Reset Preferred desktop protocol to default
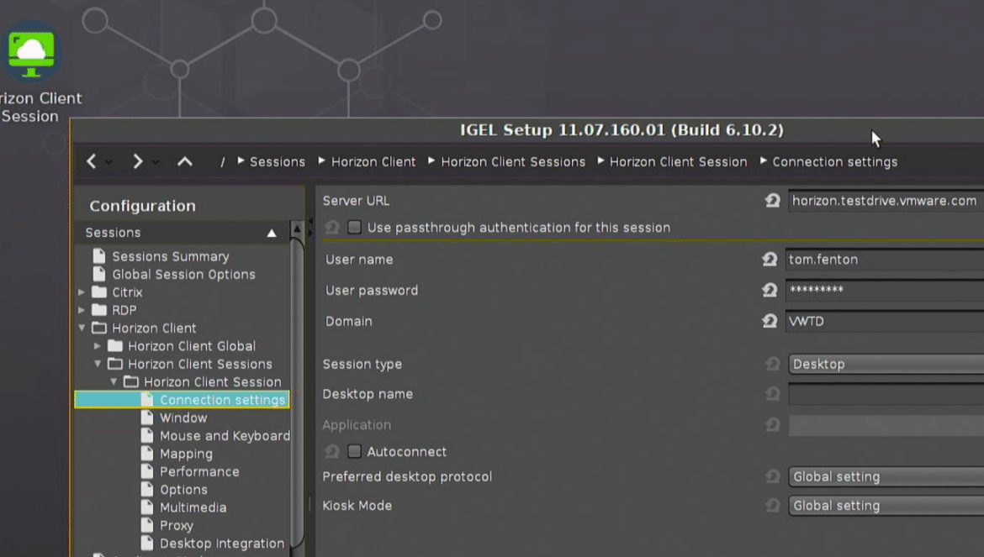The width and height of the screenshot is (984, 557). pos(773,477)
